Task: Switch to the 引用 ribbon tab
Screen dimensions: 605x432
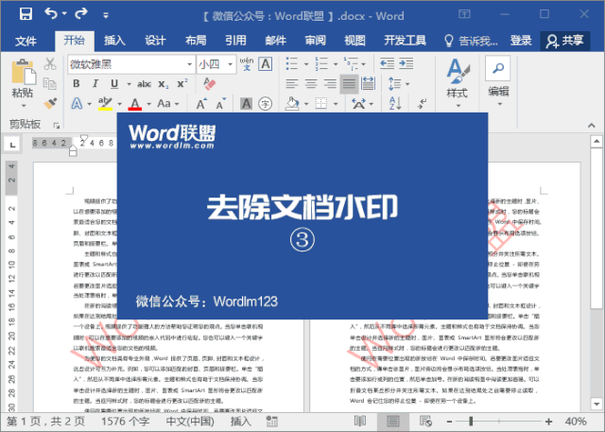Action: point(235,40)
